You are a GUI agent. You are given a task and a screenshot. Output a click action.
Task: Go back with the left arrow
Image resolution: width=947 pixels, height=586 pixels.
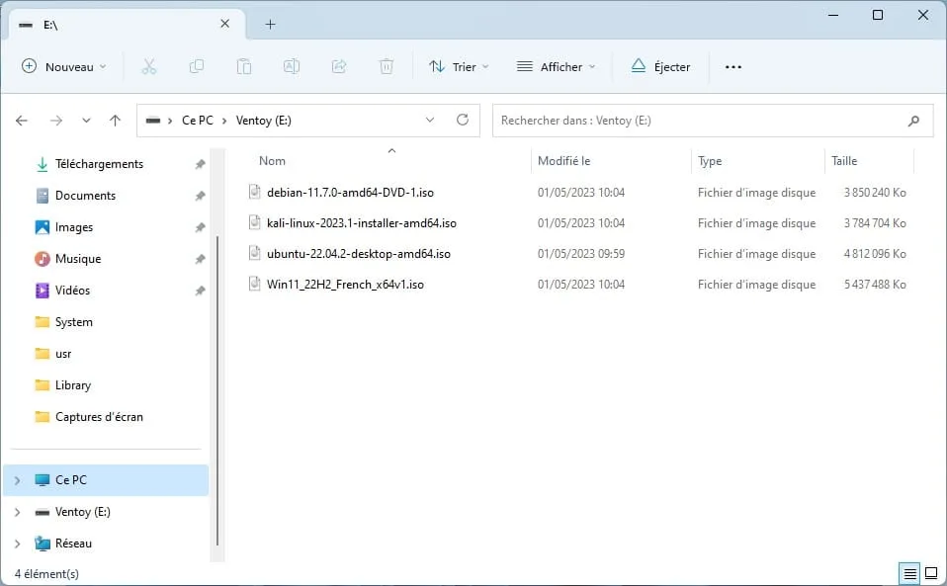coord(22,121)
